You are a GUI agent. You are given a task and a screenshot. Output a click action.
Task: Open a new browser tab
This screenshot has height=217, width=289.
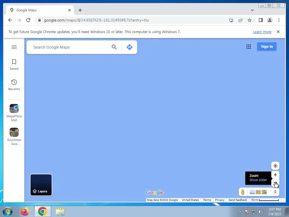(x=80, y=10)
